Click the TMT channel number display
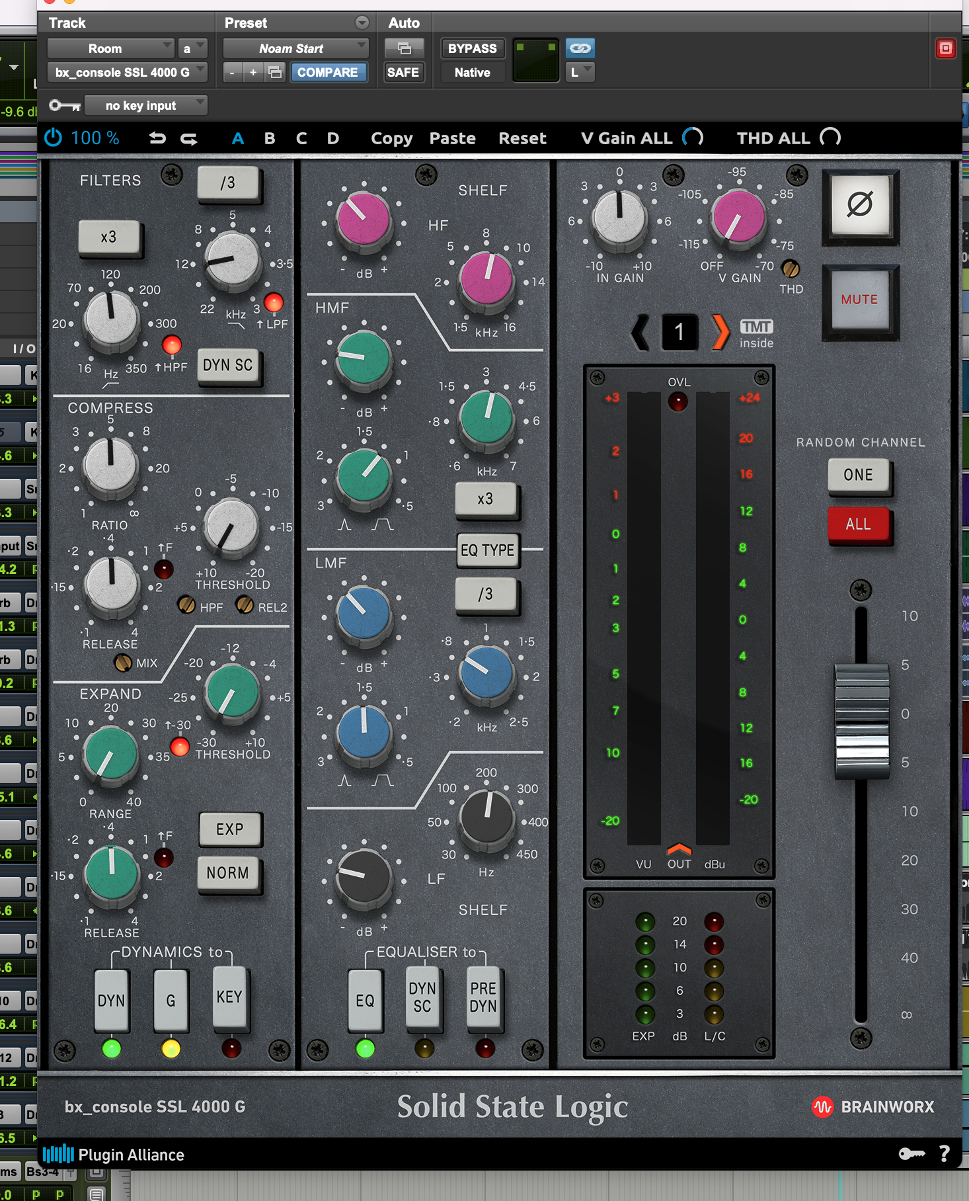969x1201 pixels. click(x=679, y=332)
